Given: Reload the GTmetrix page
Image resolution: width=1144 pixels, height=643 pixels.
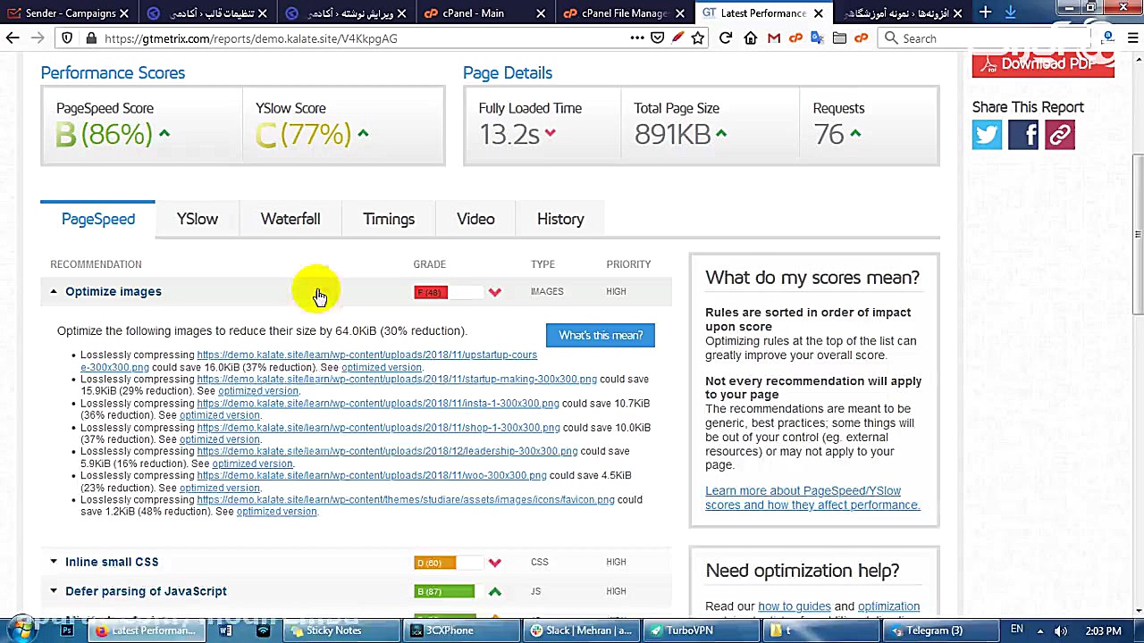Looking at the screenshot, I should 726,38.
